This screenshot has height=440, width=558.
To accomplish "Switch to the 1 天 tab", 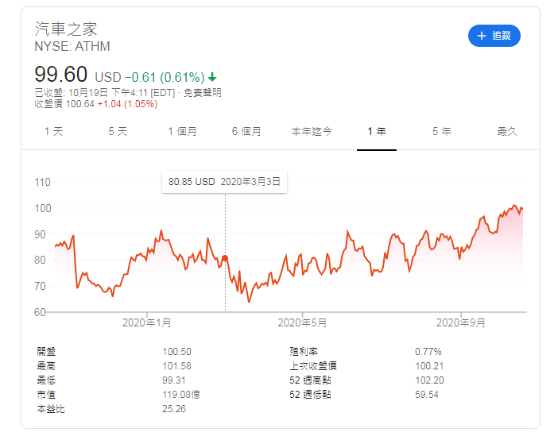I will 53,131.
